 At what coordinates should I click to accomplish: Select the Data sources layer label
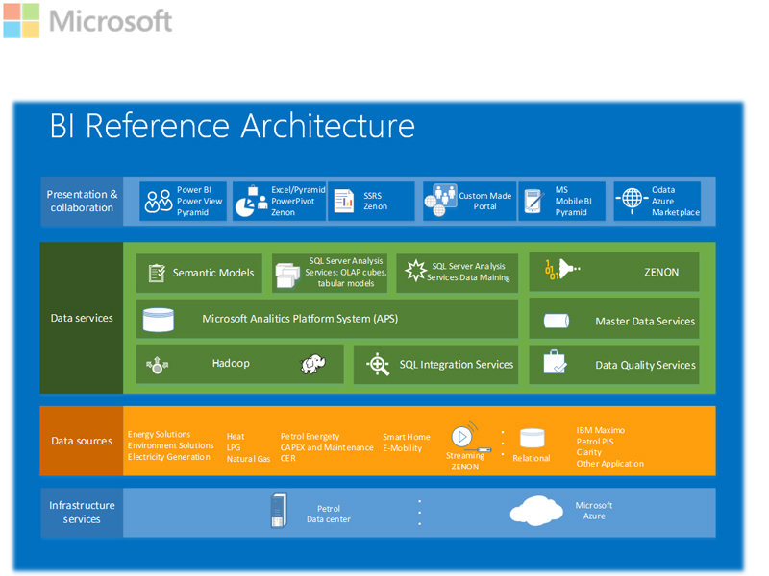[x=82, y=441]
